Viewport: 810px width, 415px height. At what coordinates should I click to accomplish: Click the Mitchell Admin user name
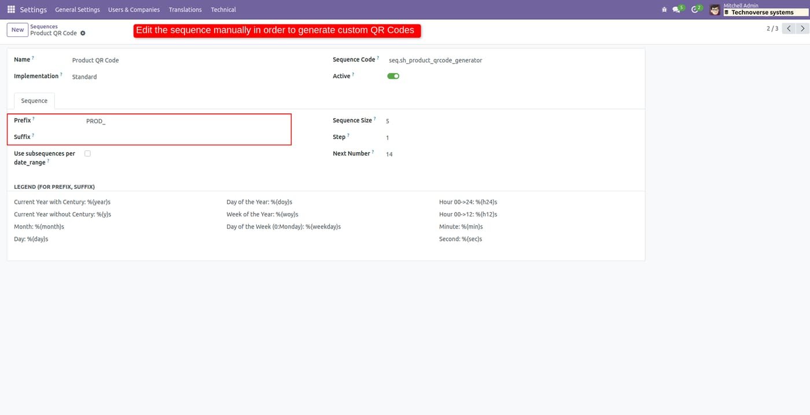coord(741,5)
